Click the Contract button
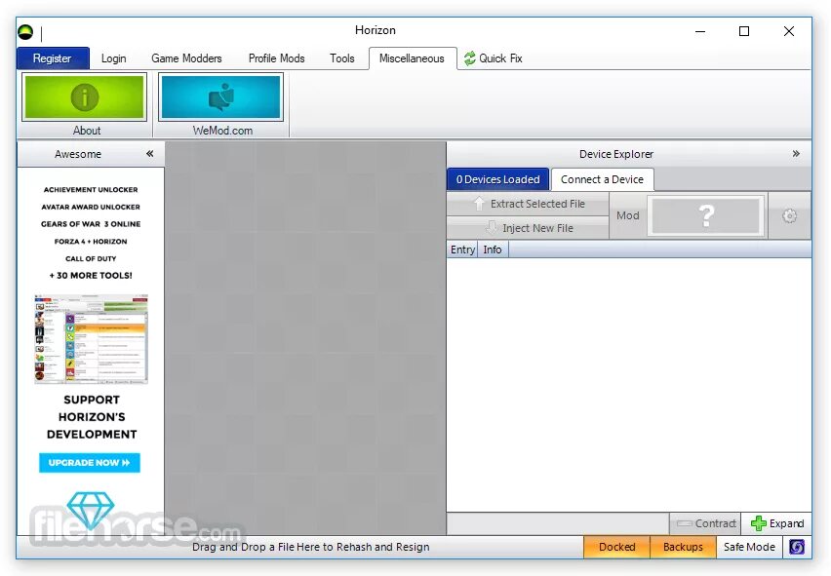The width and height of the screenshot is (831, 576). [x=705, y=523]
